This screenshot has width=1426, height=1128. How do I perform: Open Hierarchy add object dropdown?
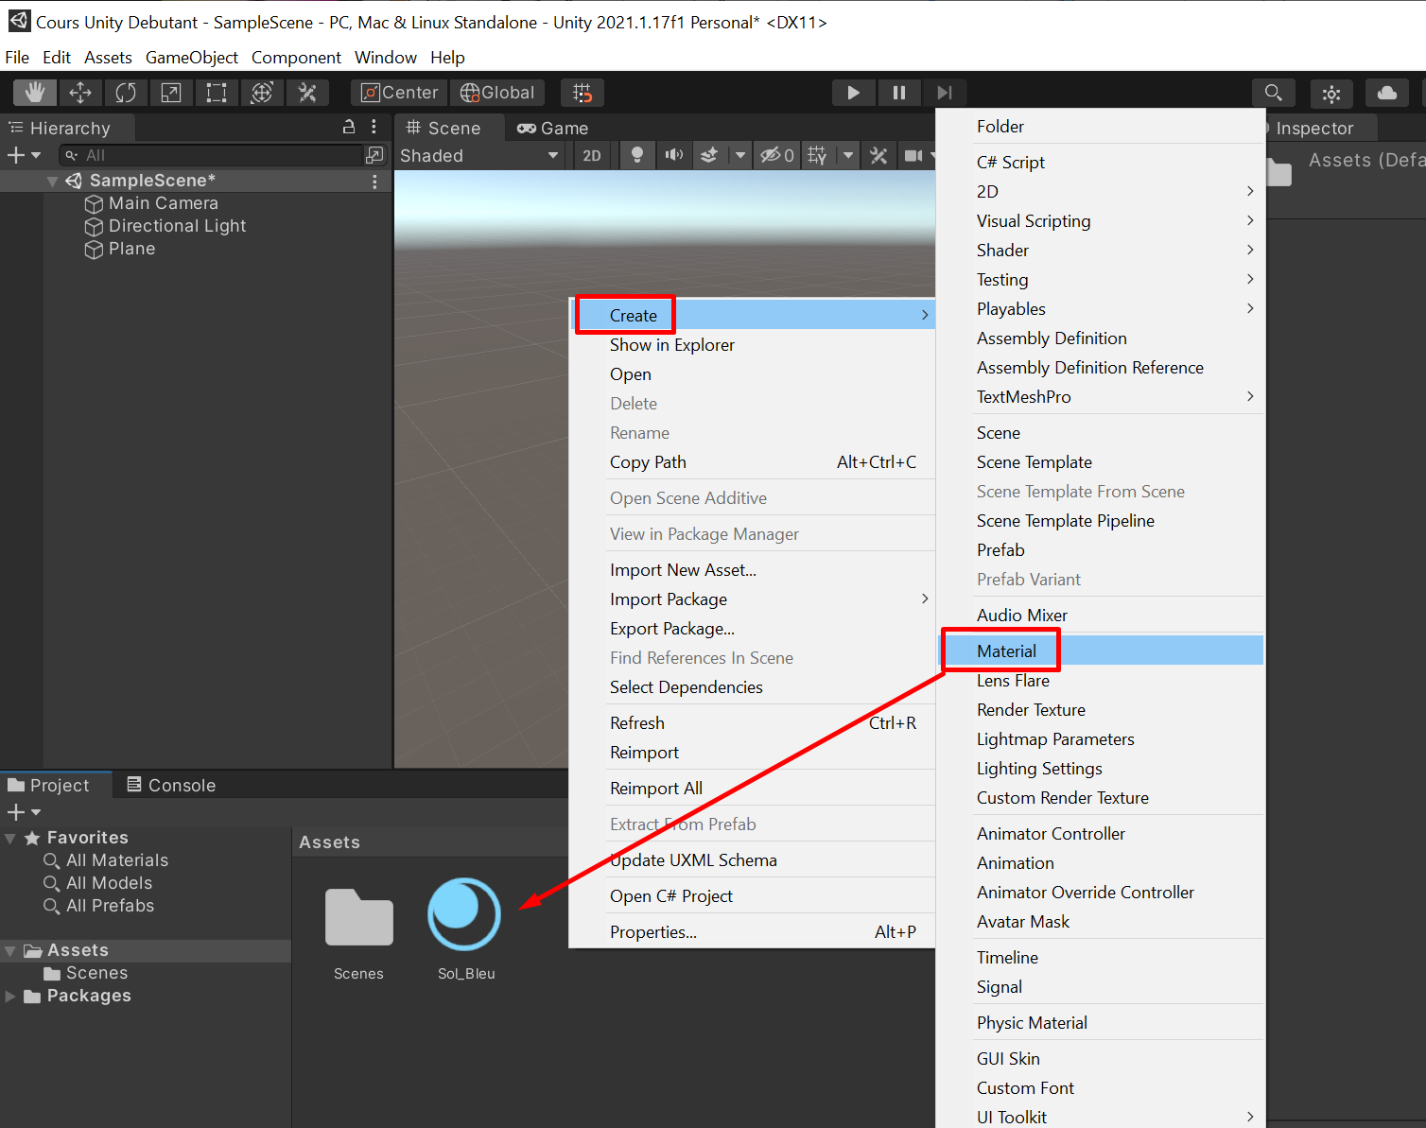click(x=24, y=155)
